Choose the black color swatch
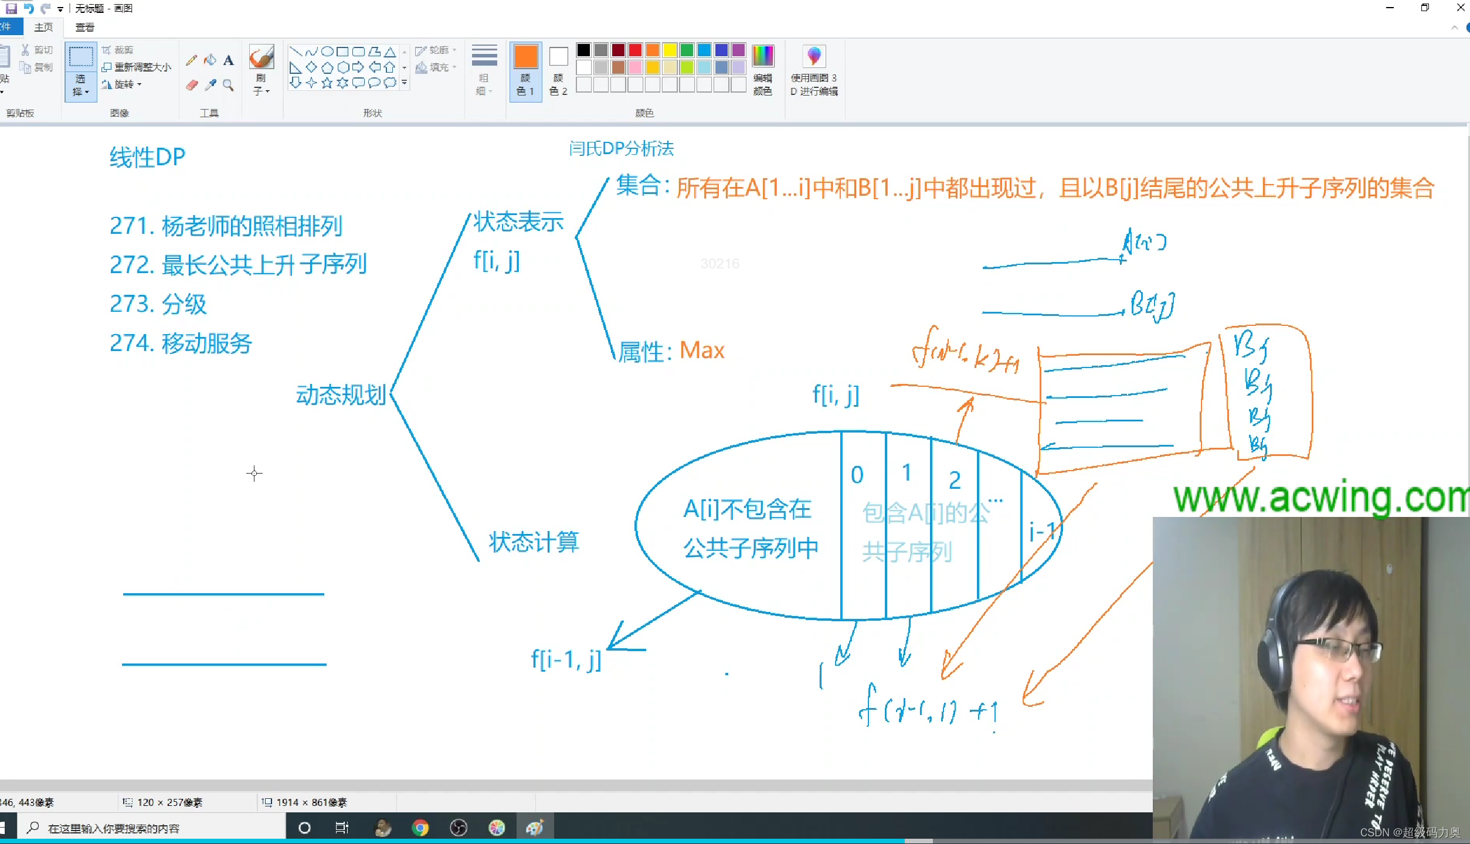The image size is (1470, 844). pos(583,50)
